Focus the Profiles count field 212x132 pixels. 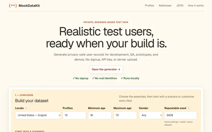click(x=74, y=115)
